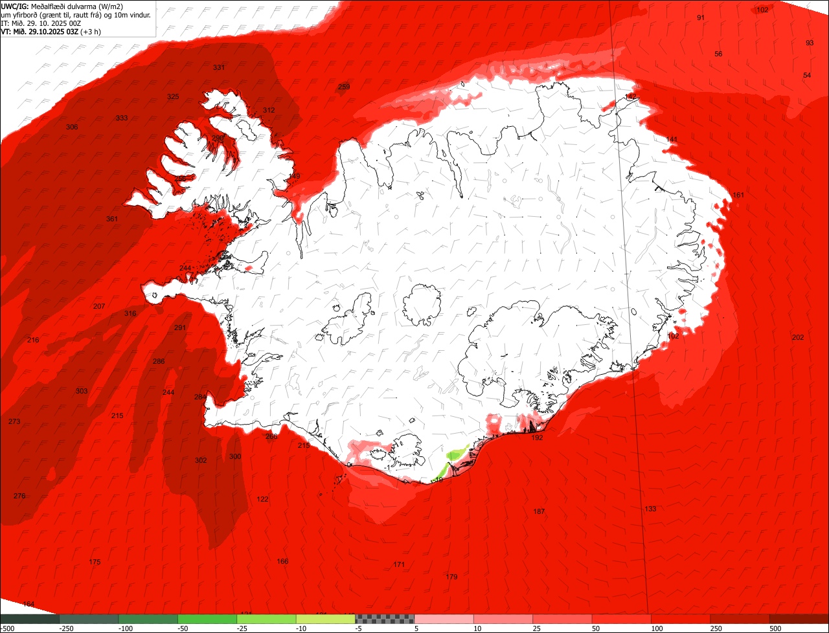This screenshot has height=633, width=829.
Task: Click the flux value 93
Action: [810, 43]
